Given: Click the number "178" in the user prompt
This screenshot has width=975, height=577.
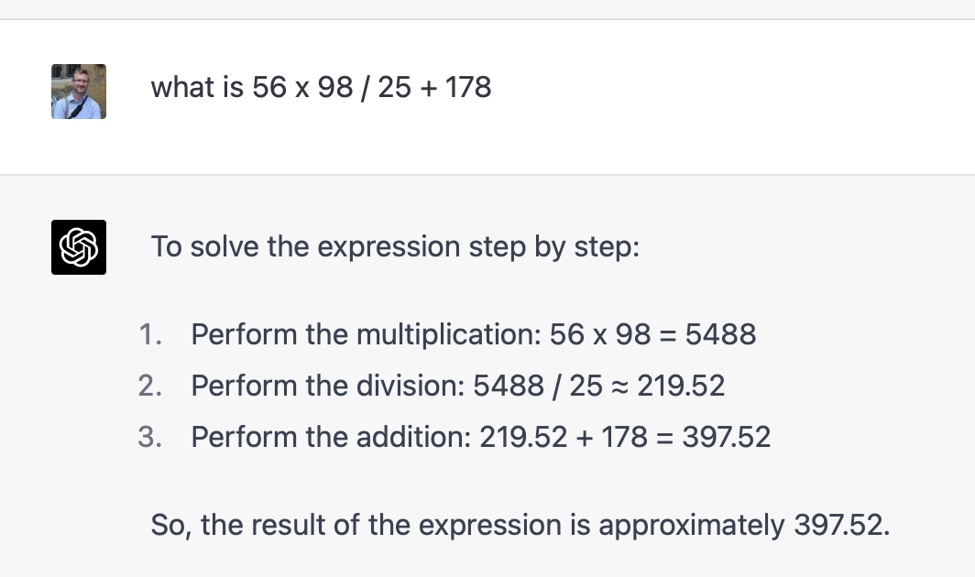Looking at the screenshot, I should pos(468,88).
